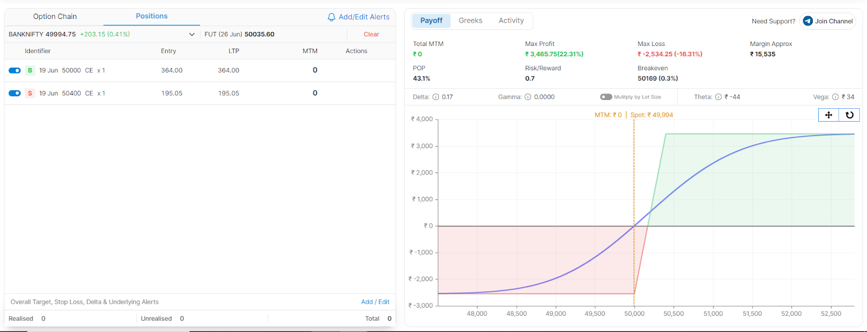The image size is (867, 332).
Task: Click the Telegram icon in Join Channel
Action: pyautogui.click(x=808, y=21)
